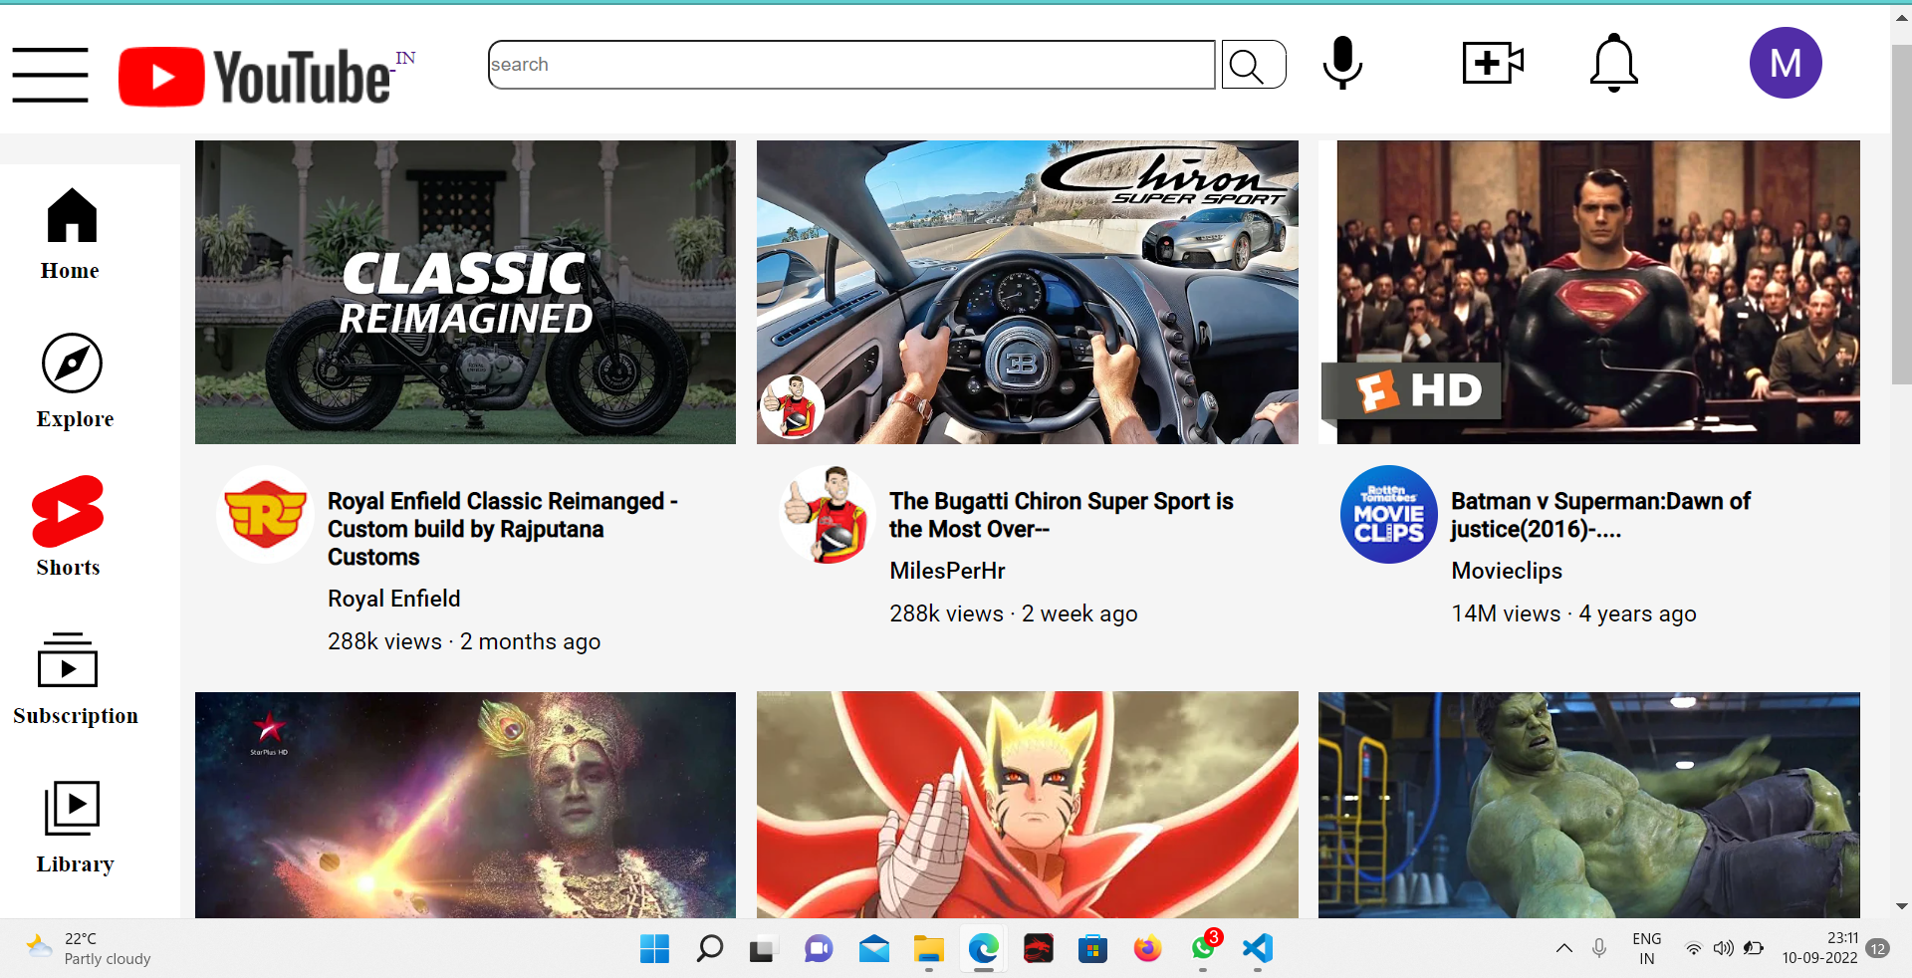Click the YouTube logo

257,75
